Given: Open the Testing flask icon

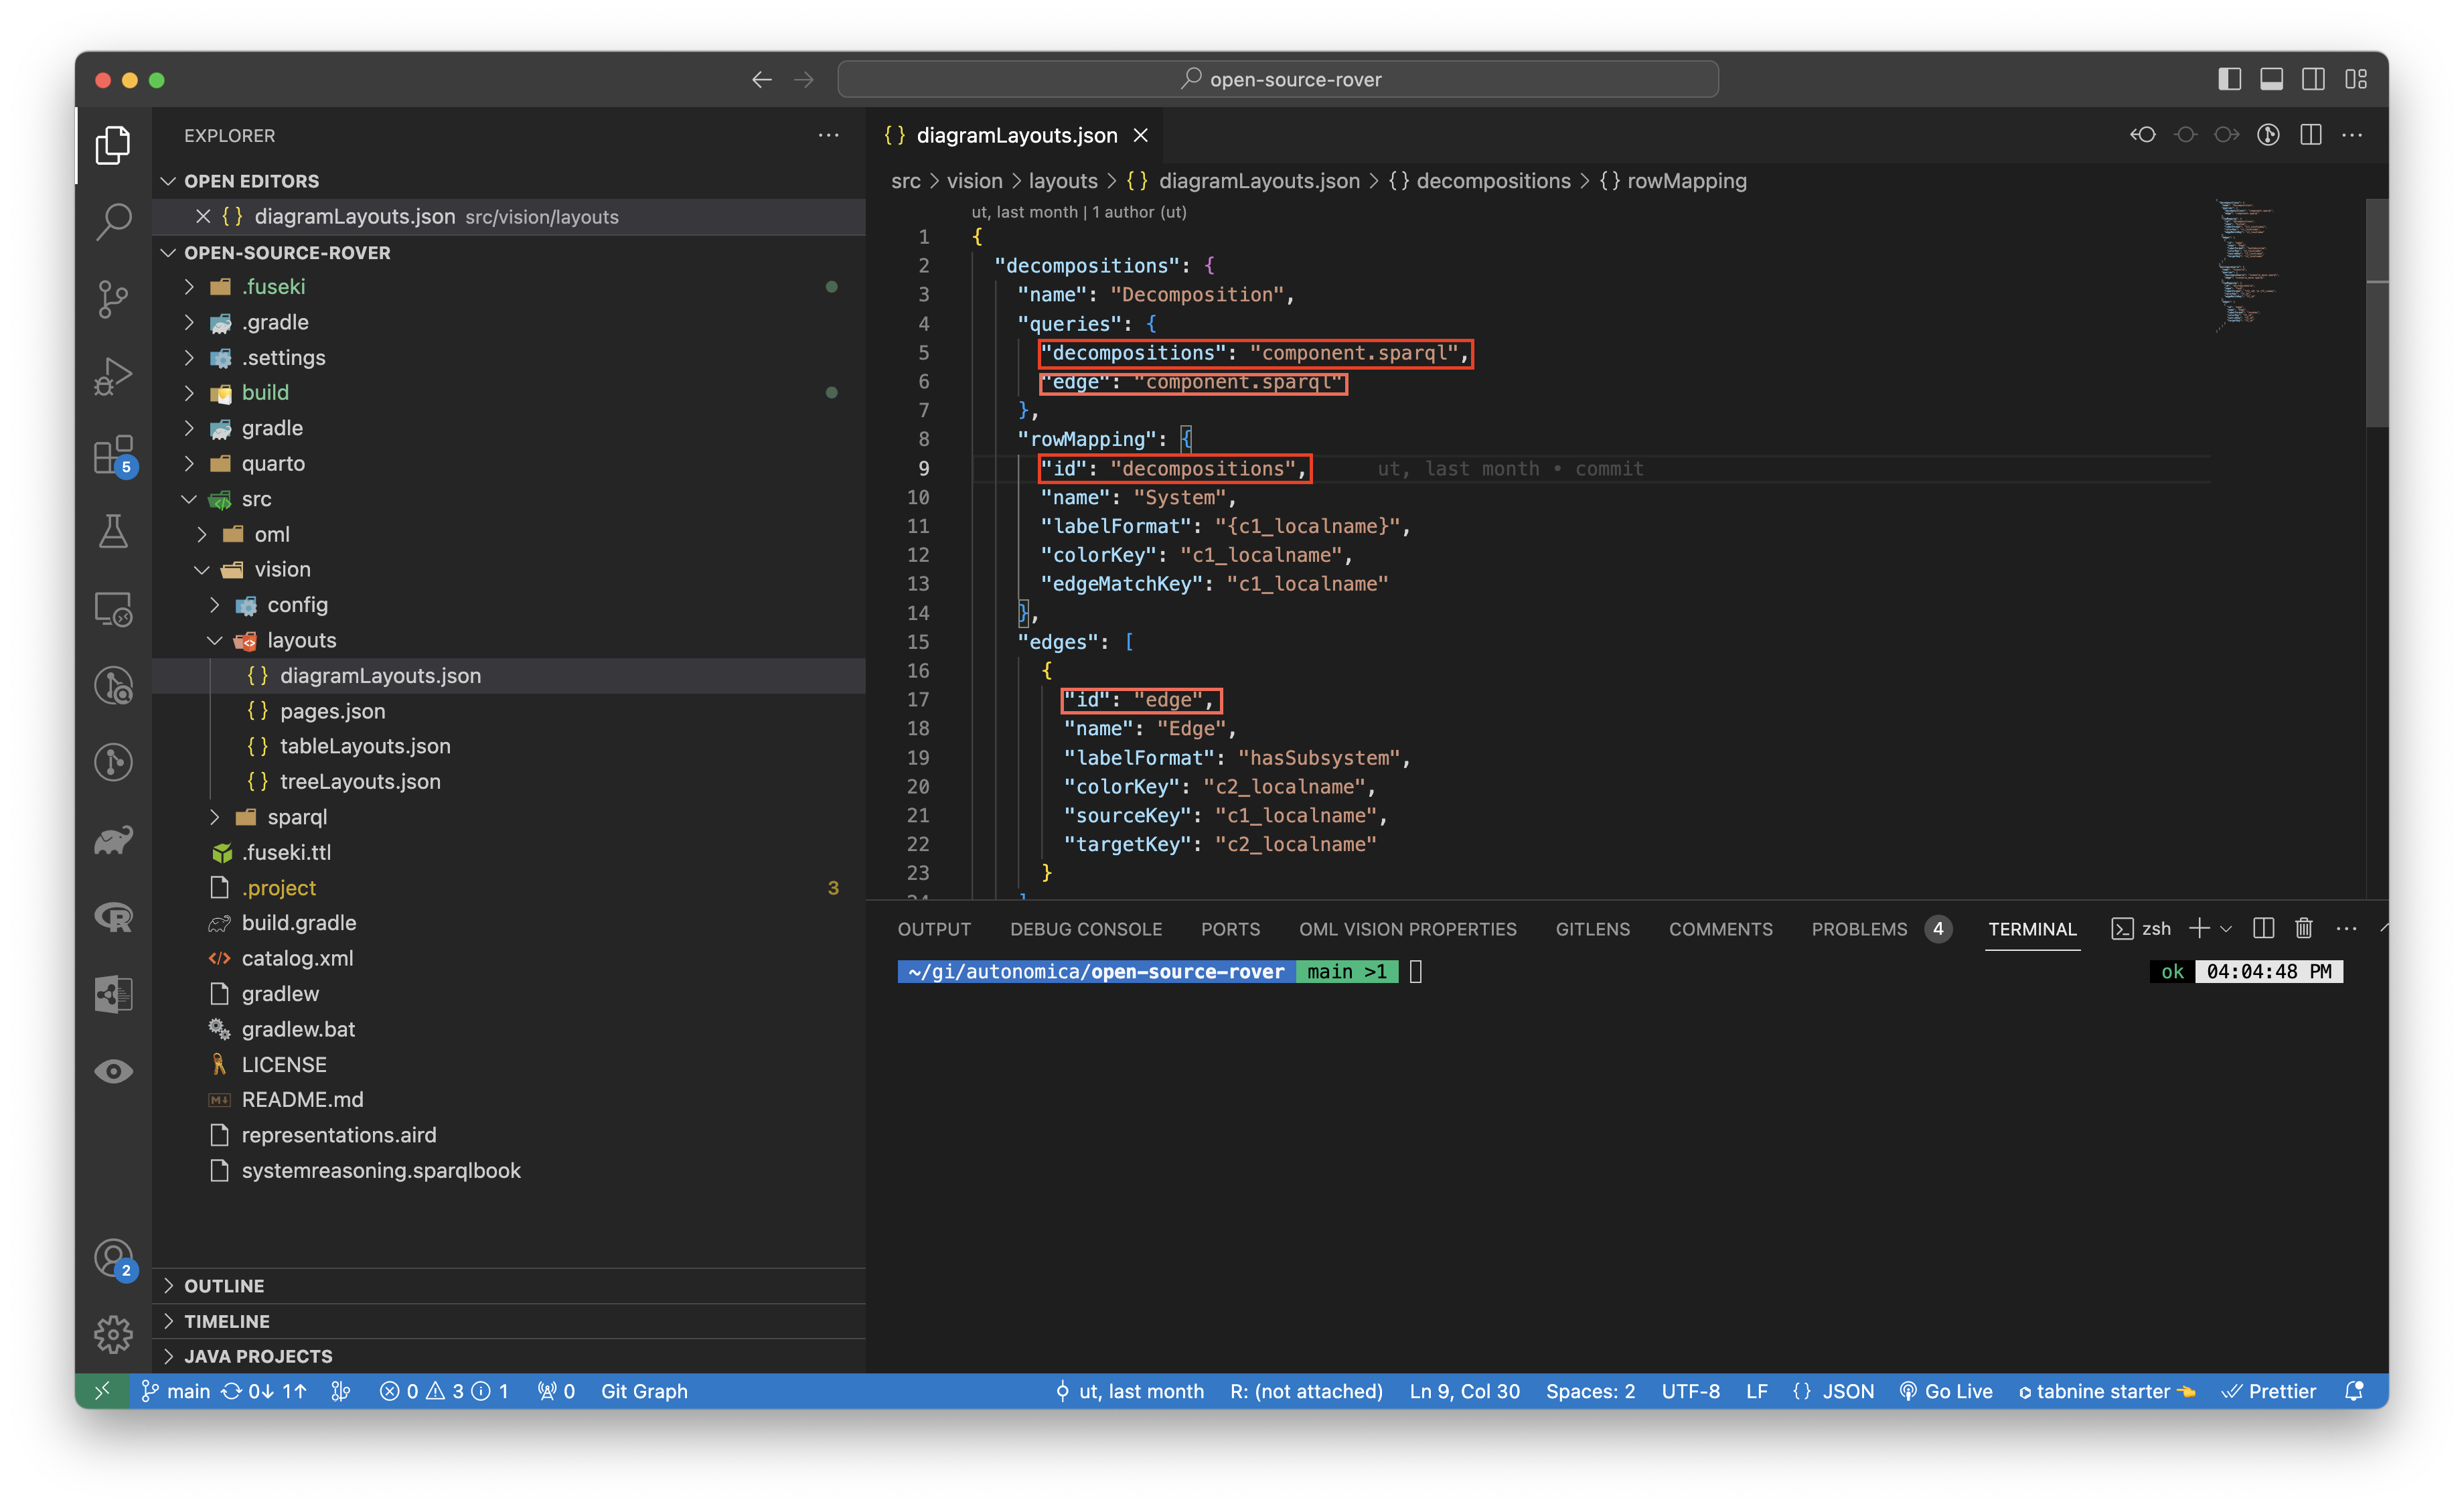Looking at the screenshot, I should tap(113, 532).
